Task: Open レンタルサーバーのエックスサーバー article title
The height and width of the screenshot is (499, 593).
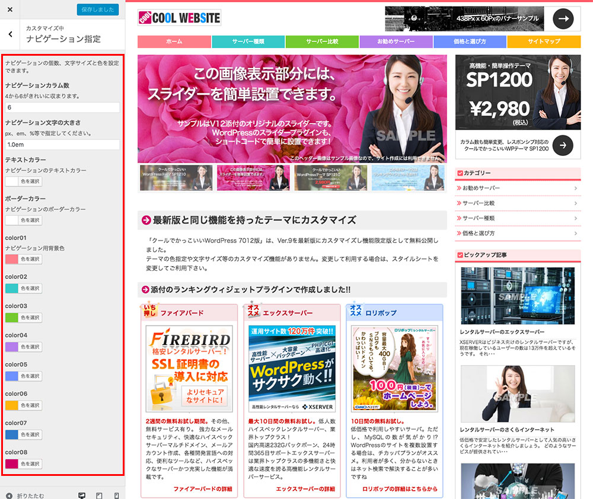Action: coord(502,332)
